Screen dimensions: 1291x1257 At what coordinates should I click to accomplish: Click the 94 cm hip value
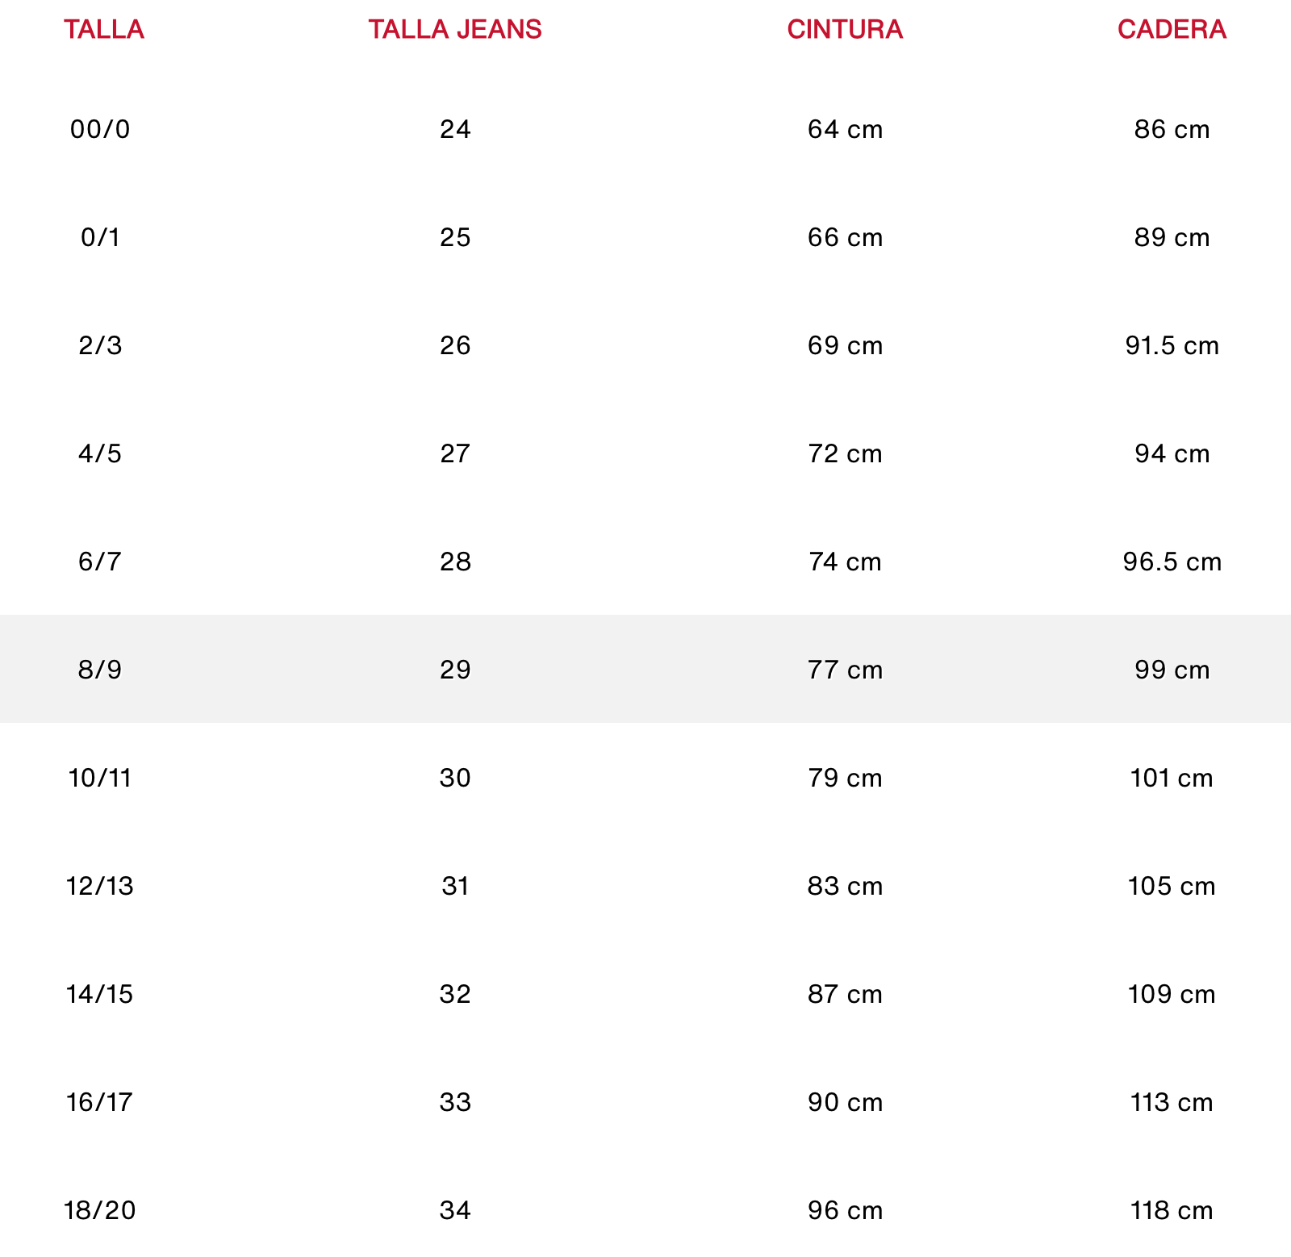coord(1172,453)
